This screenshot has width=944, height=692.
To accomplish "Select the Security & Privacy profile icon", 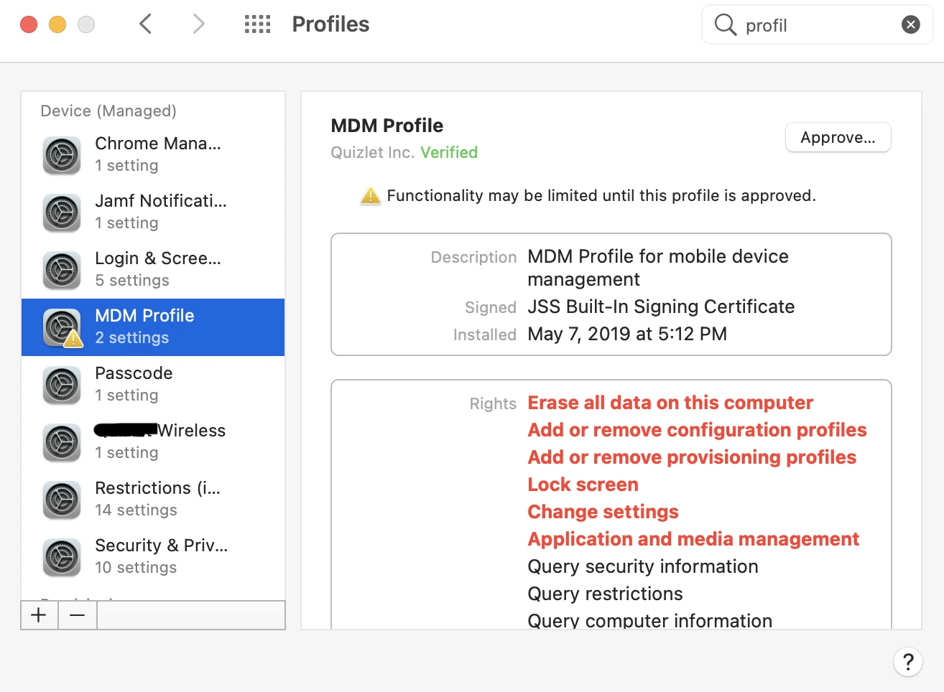I will 62,557.
